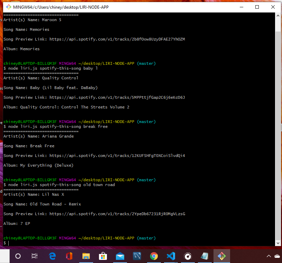The image size is (282, 263).
Task: Click the "Song Name: Break Free" line
Action: click(29, 146)
